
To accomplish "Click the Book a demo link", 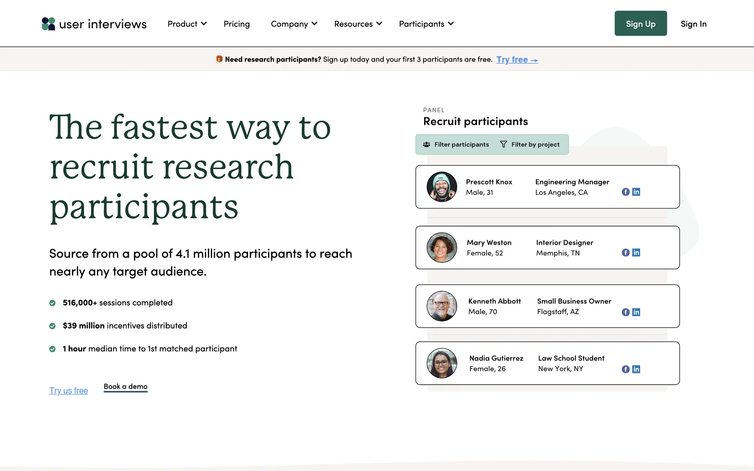I will point(125,387).
